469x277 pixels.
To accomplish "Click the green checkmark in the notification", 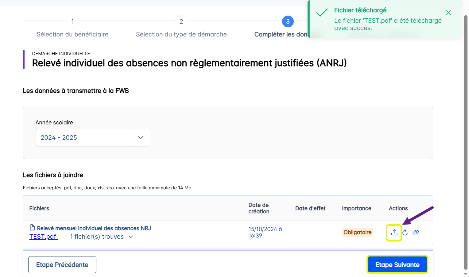I will pos(322,13).
